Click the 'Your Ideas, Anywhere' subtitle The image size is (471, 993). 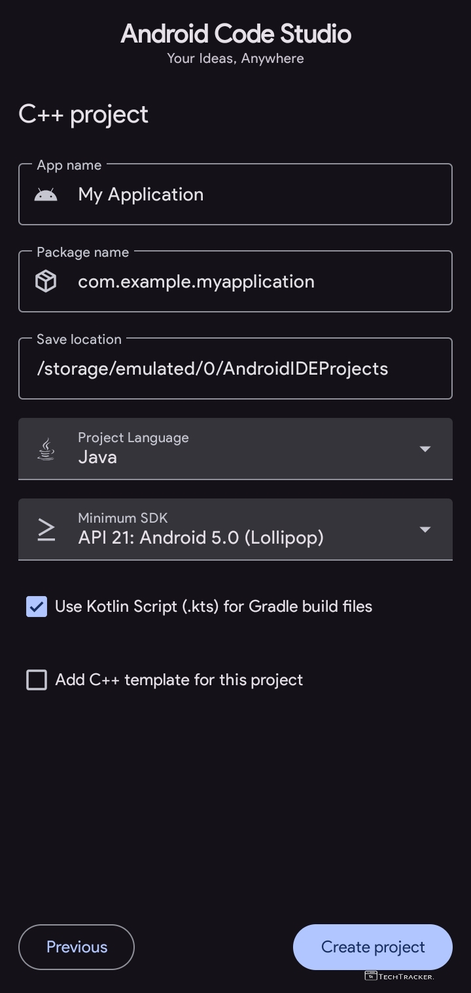pyautogui.click(x=235, y=59)
